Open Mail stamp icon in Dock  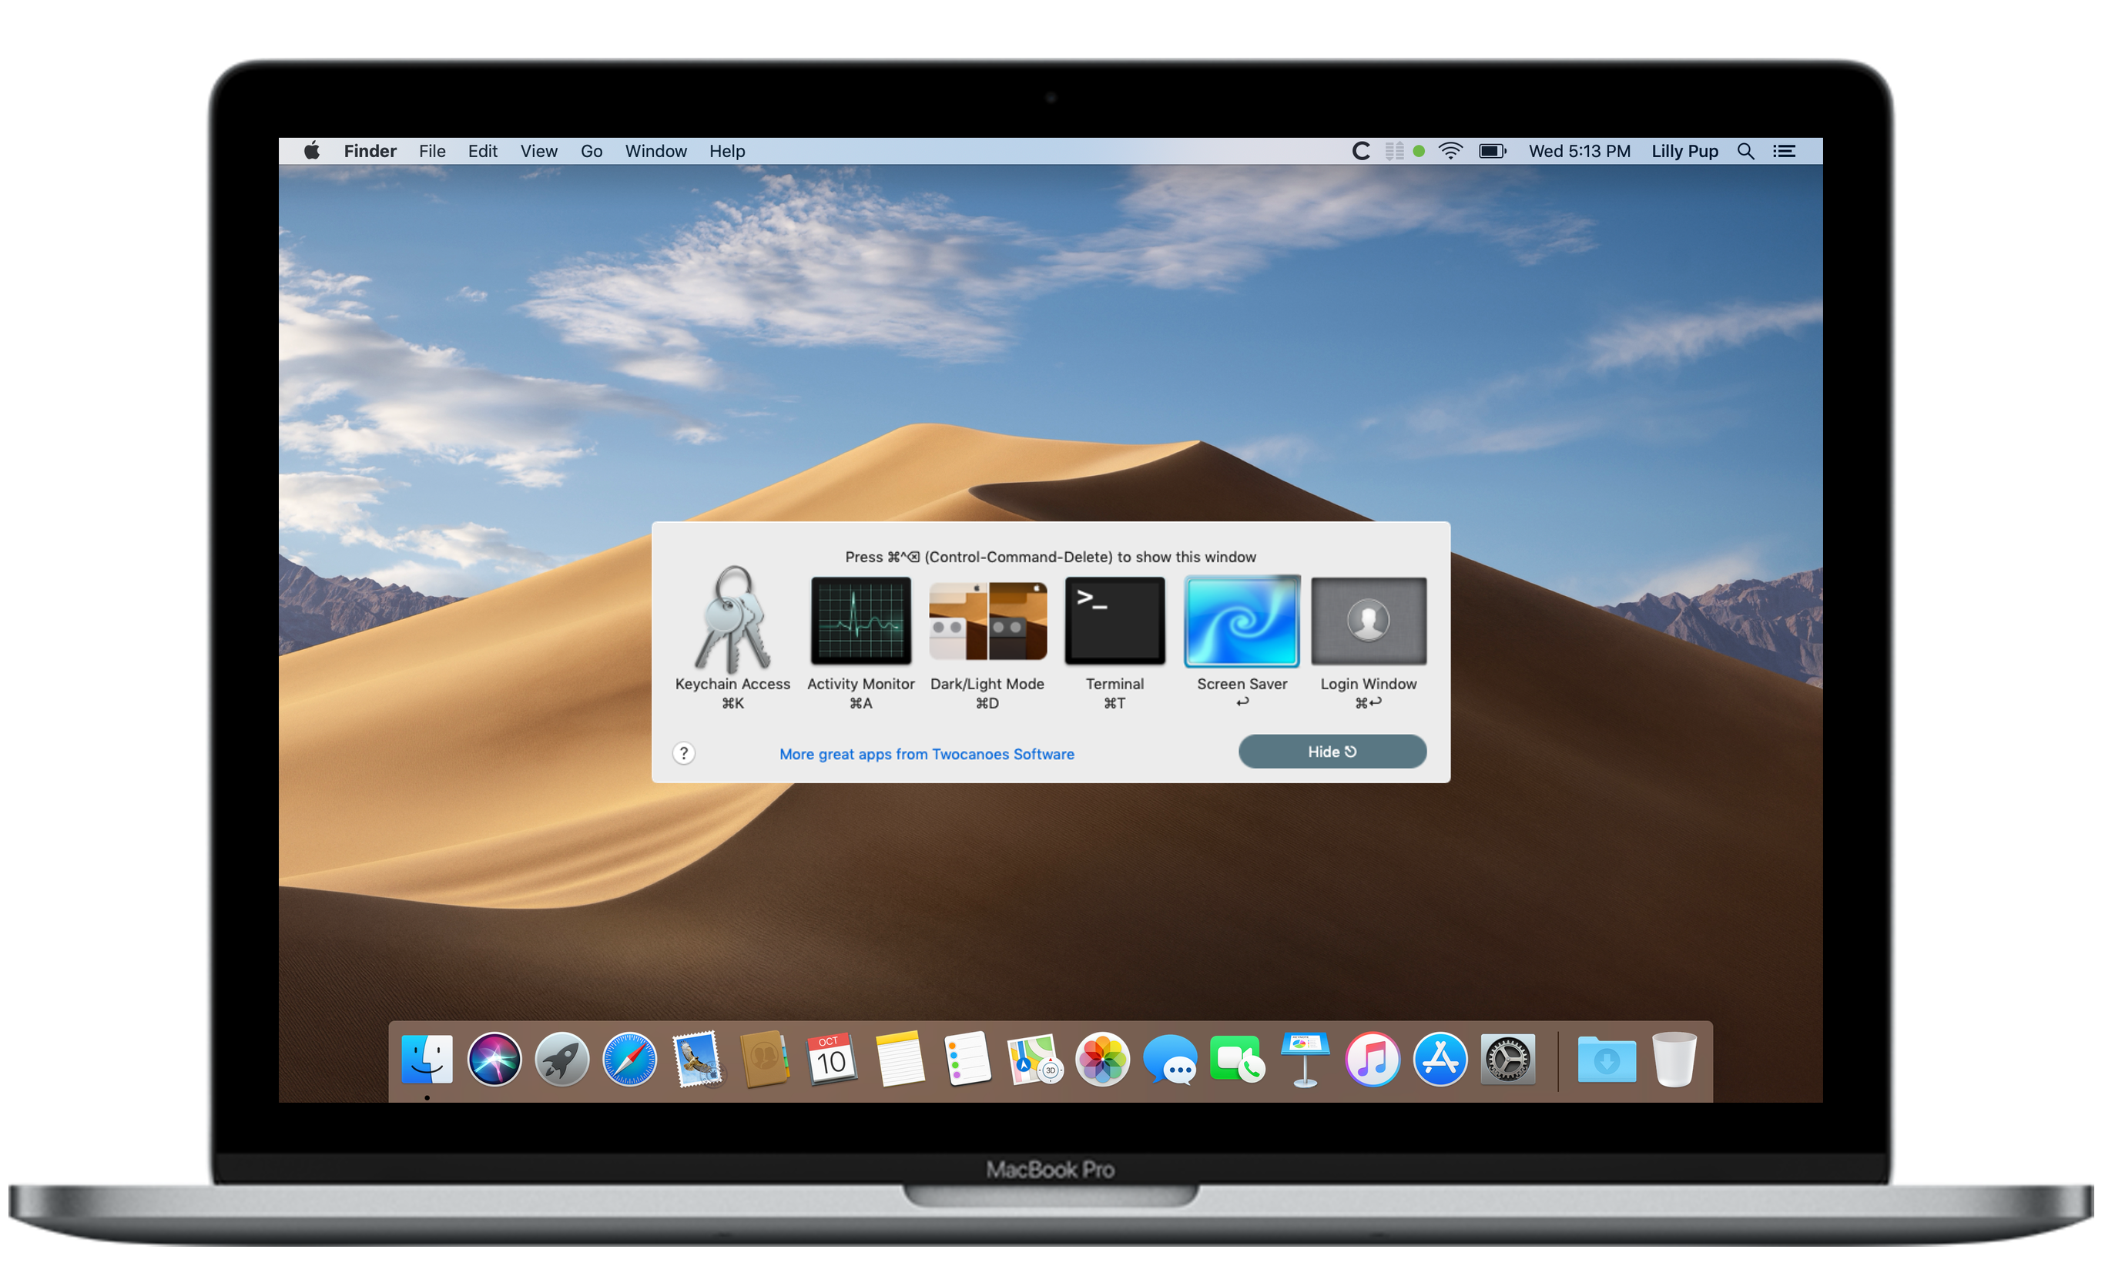698,1059
